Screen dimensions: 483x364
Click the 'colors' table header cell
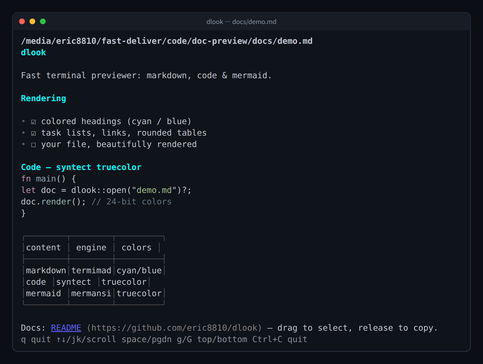pos(137,247)
